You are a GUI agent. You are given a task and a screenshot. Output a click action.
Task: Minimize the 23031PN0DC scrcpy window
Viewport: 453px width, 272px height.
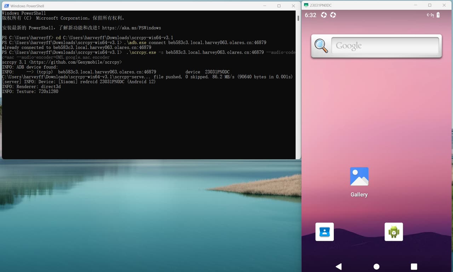pyautogui.click(x=415, y=5)
